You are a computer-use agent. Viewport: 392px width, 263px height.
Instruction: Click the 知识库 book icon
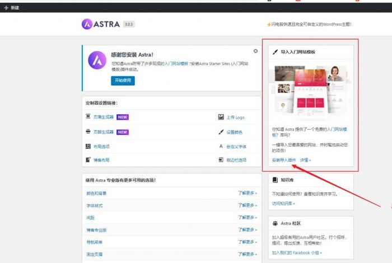click(x=275, y=180)
